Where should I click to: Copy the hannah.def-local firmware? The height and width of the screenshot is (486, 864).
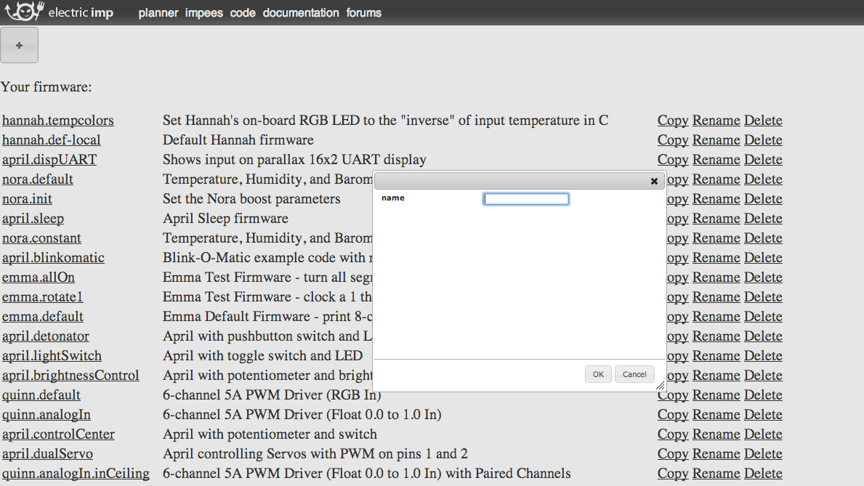click(x=672, y=139)
